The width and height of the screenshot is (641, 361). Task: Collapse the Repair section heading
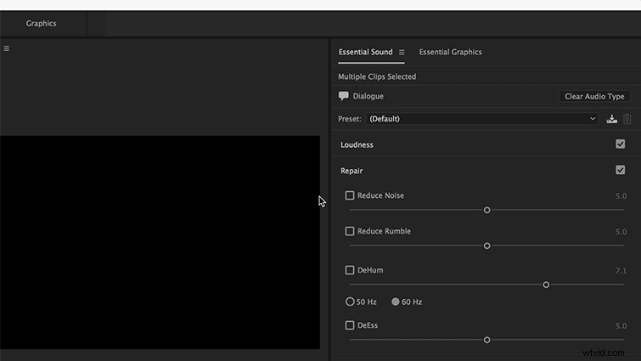(x=351, y=171)
